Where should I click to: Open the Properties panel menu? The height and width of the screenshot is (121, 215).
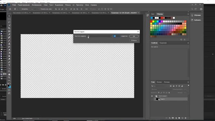tap(188, 43)
